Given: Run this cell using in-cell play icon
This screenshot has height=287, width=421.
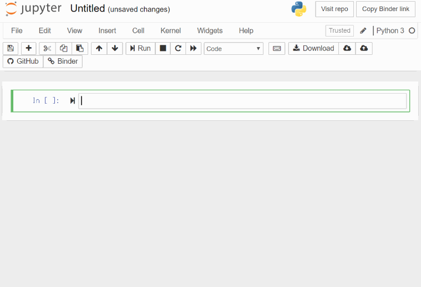Looking at the screenshot, I should pos(72,100).
